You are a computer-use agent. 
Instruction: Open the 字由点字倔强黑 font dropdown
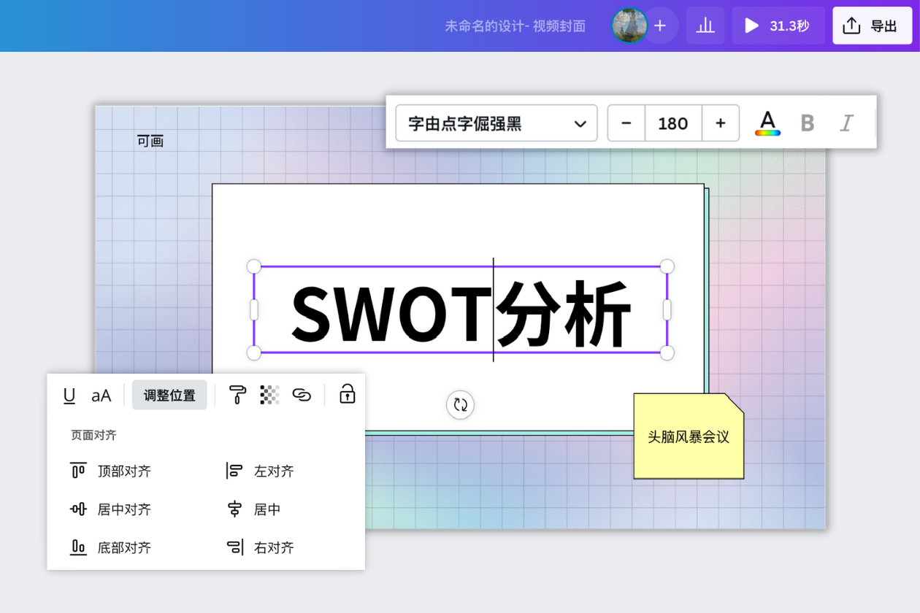coord(497,123)
